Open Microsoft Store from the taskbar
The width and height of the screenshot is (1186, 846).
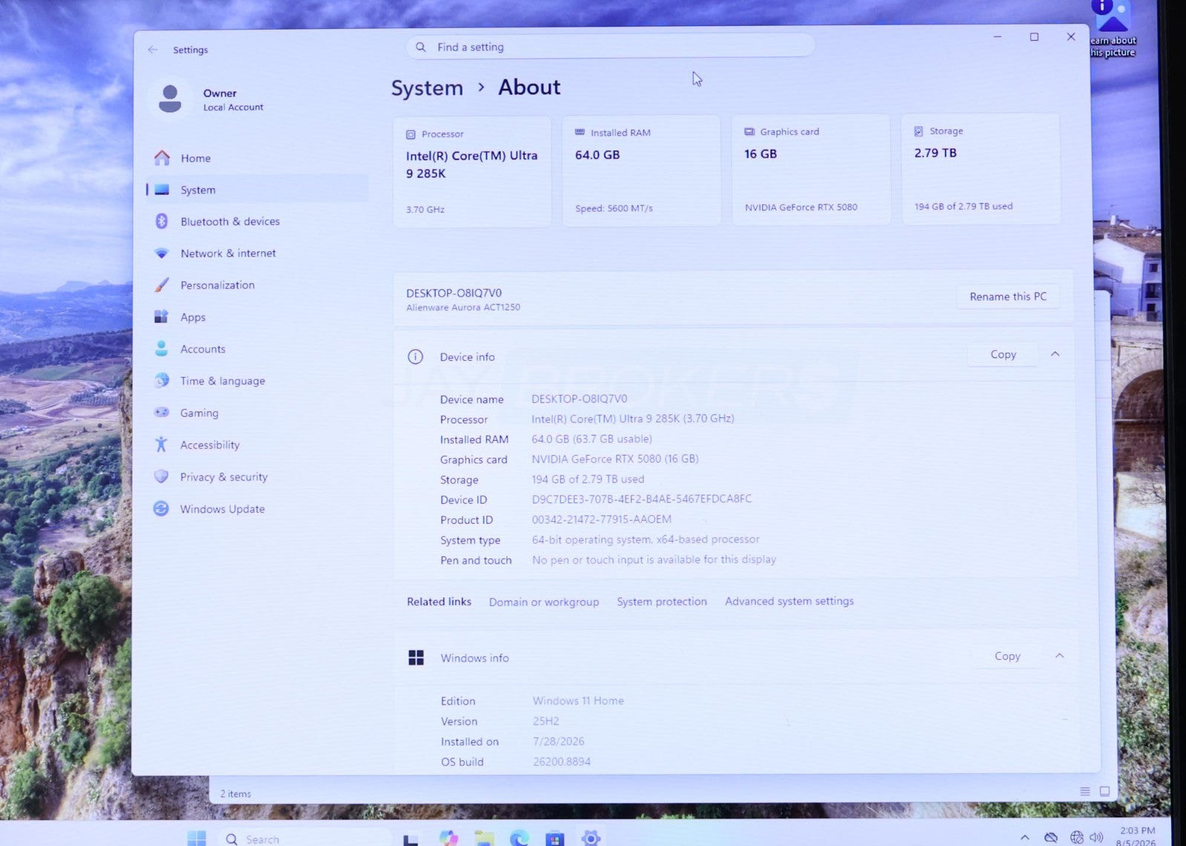(x=554, y=839)
